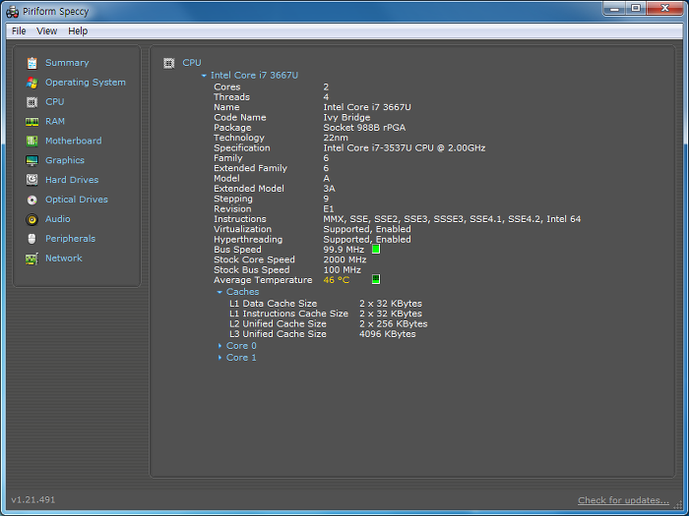Viewport: 689px width, 516px height.
Task: Open the View menu
Action: click(x=46, y=31)
